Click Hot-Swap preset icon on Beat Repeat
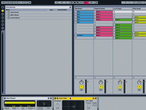The width and height of the screenshot is (146, 110). (48, 98)
